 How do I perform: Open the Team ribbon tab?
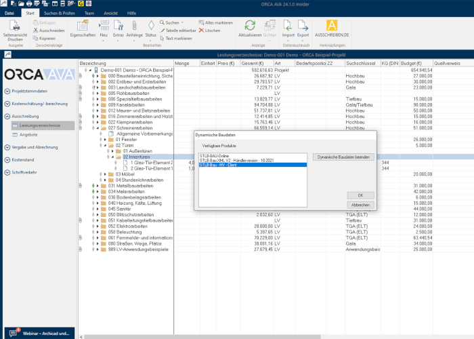pyautogui.click(x=89, y=13)
